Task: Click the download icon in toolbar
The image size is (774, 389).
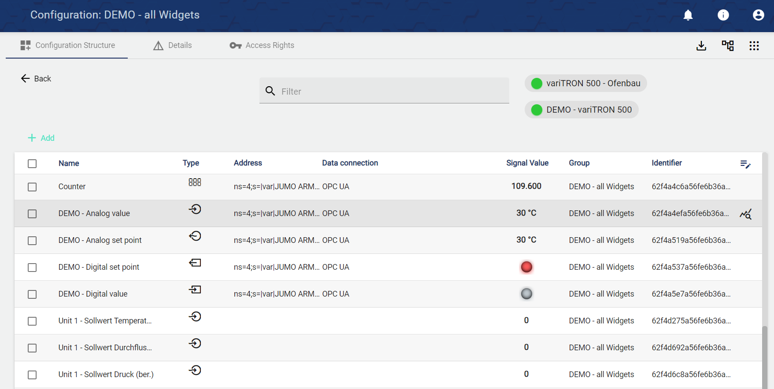Action: pos(701,46)
